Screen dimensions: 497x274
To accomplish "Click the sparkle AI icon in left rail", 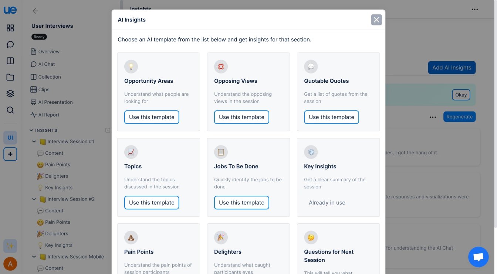I will coord(10,246).
